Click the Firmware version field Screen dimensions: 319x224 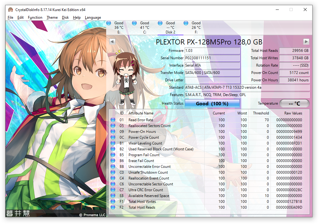tap(212, 51)
